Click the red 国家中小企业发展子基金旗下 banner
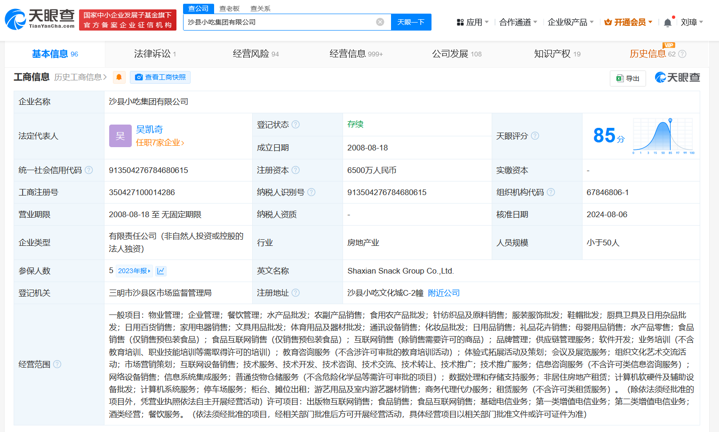Screen dimensions: 719x432 coord(128,20)
